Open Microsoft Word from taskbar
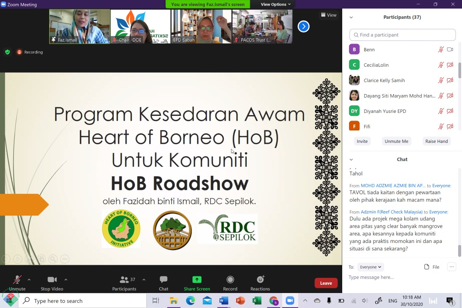The width and height of the screenshot is (462, 308). [x=224, y=301]
